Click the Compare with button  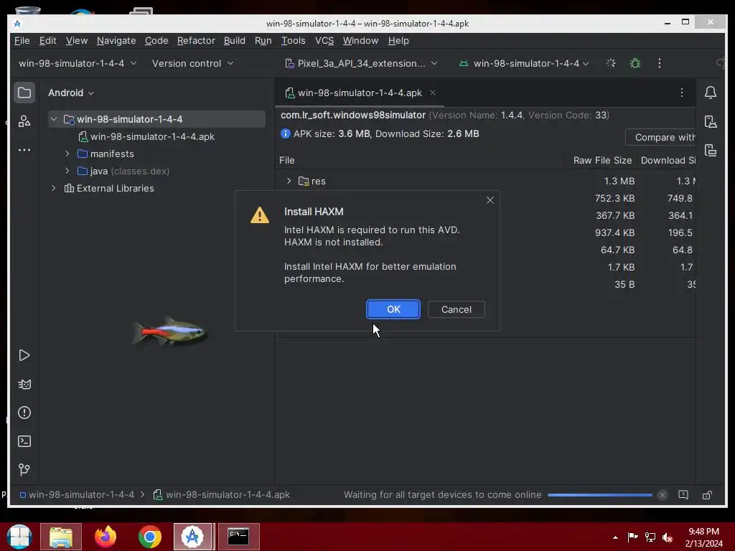pyautogui.click(x=661, y=137)
